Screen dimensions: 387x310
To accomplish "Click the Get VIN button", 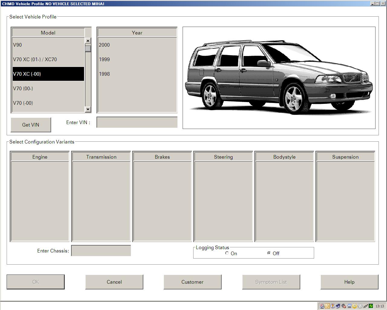I will (x=31, y=125).
